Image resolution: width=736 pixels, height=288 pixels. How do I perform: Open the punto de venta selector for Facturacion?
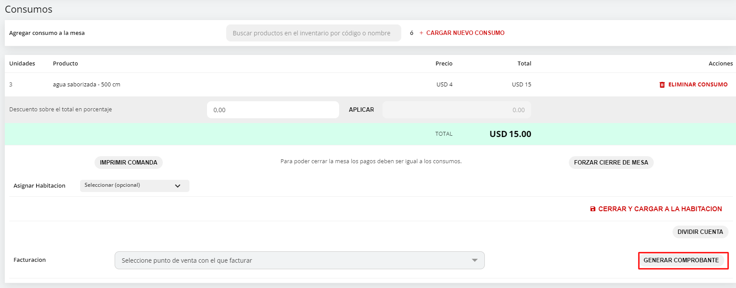(x=300, y=260)
